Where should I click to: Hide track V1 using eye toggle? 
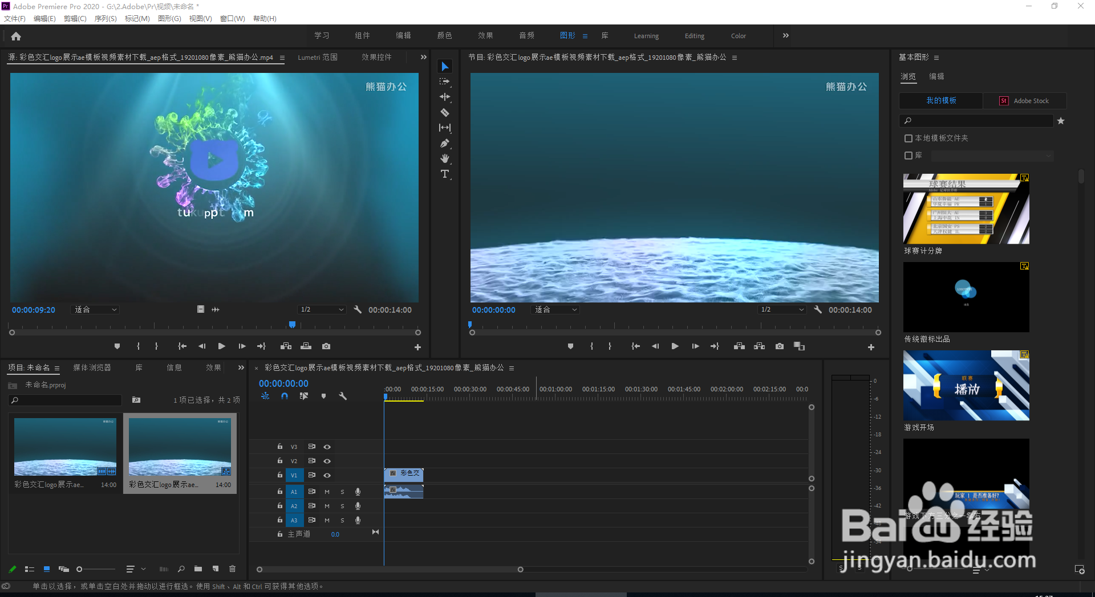click(x=327, y=475)
